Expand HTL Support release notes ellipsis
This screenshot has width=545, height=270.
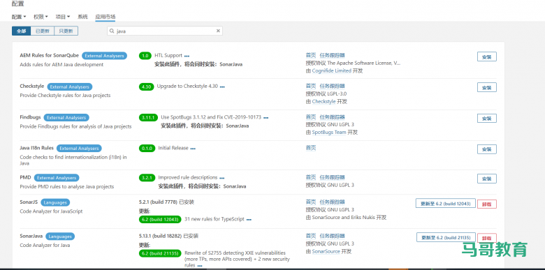(x=187, y=56)
